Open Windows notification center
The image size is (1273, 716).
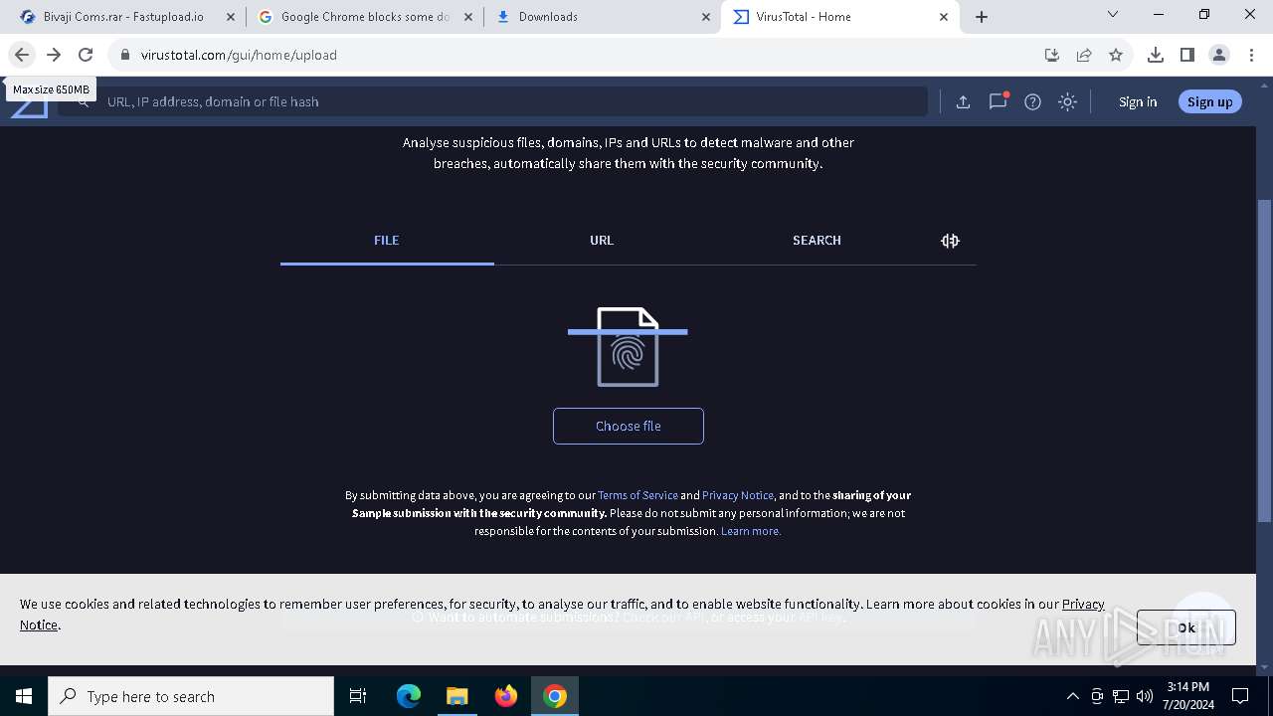tap(1240, 696)
